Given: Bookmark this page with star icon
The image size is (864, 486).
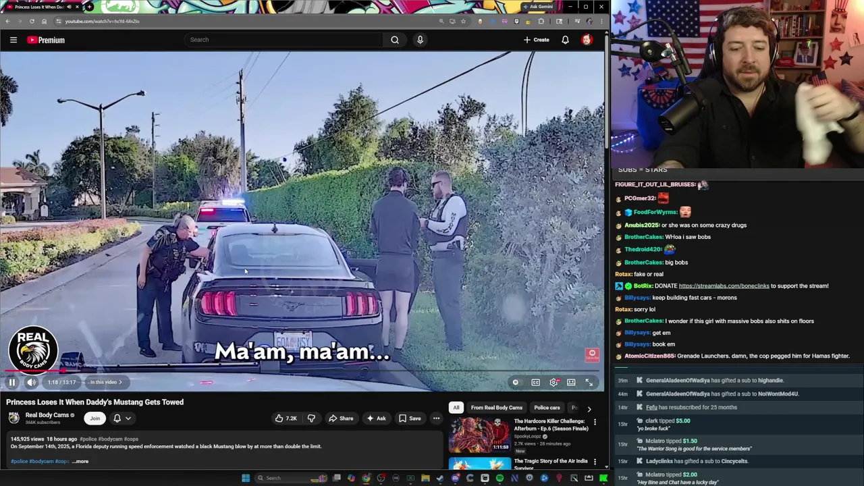Looking at the screenshot, I should pos(463,21).
